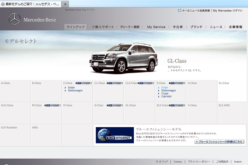The height and width of the screenshot is (165, 248).
Task: Click the mail newsletter envelope icon
Action: point(179,10)
